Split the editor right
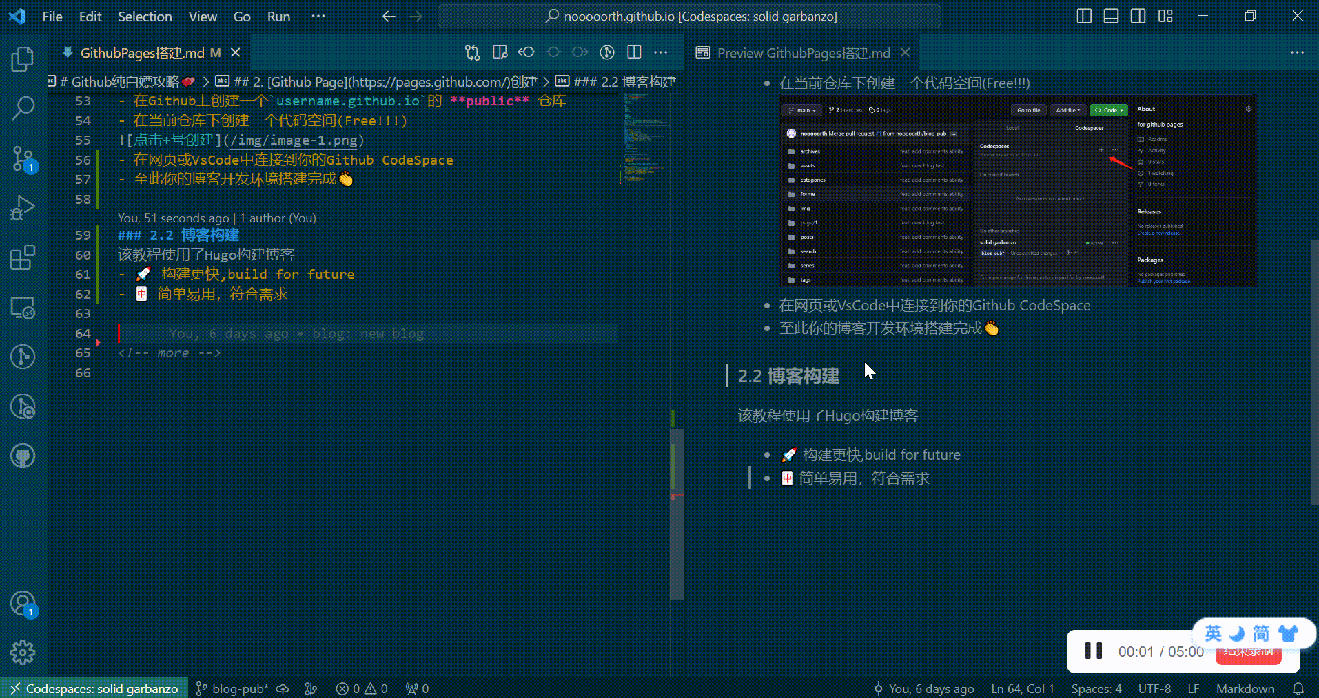 (x=634, y=52)
